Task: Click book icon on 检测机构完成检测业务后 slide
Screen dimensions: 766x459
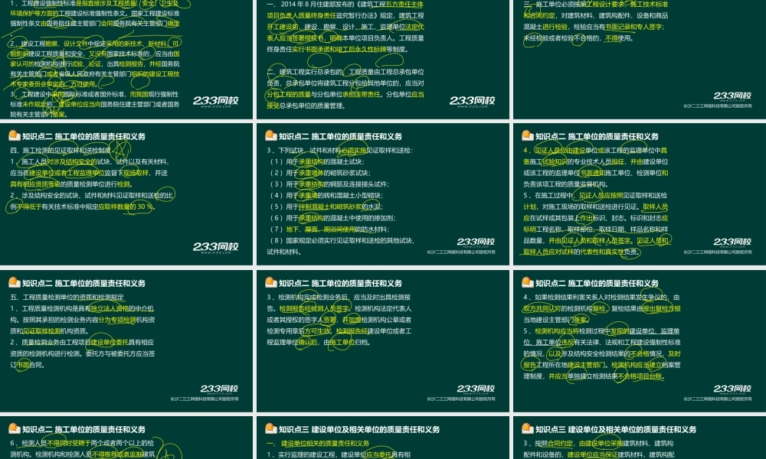Action: click(270, 282)
